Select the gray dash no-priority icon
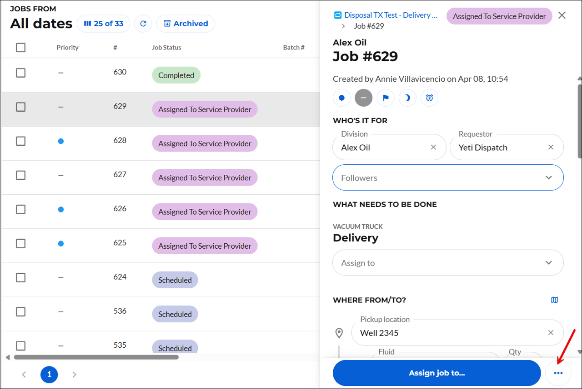This screenshot has width=582, height=389. coord(363,98)
